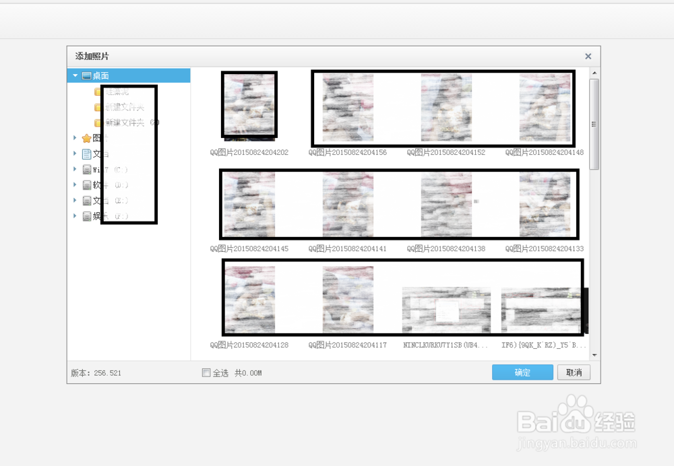Screen dimensions: 674x466
Task: Click the scrollbar up arrow
Action: [594, 73]
